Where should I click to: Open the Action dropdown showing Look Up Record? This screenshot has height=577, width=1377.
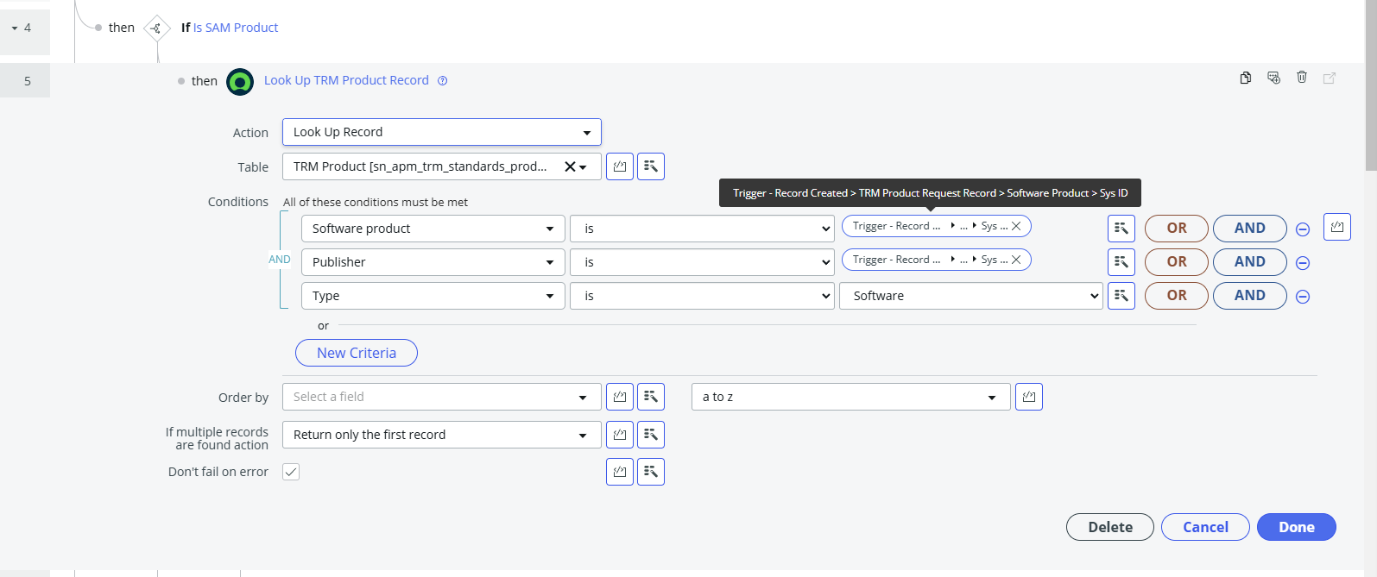[442, 132]
